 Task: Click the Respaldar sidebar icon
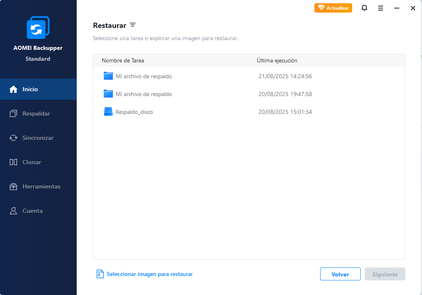(x=13, y=113)
